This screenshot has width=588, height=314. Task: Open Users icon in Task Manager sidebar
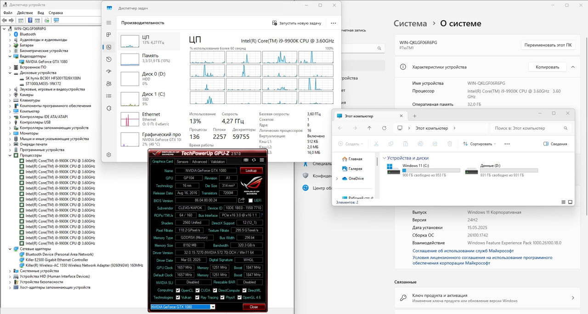pyautogui.click(x=109, y=83)
